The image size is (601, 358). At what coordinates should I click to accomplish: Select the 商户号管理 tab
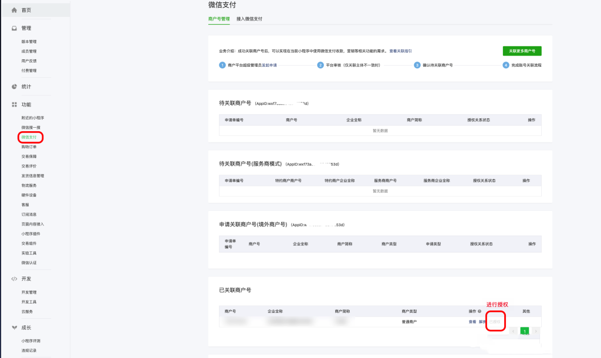219,19
